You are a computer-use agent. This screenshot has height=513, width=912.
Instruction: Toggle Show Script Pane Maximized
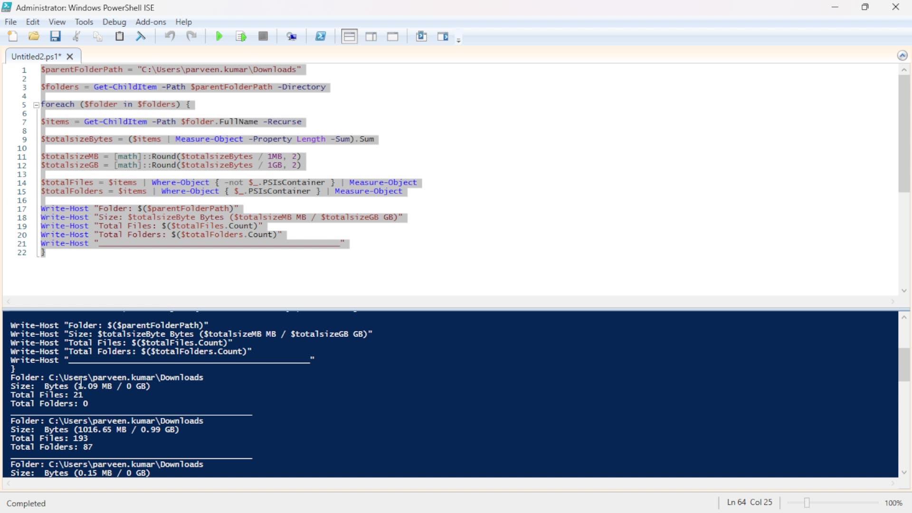point(393,36)
